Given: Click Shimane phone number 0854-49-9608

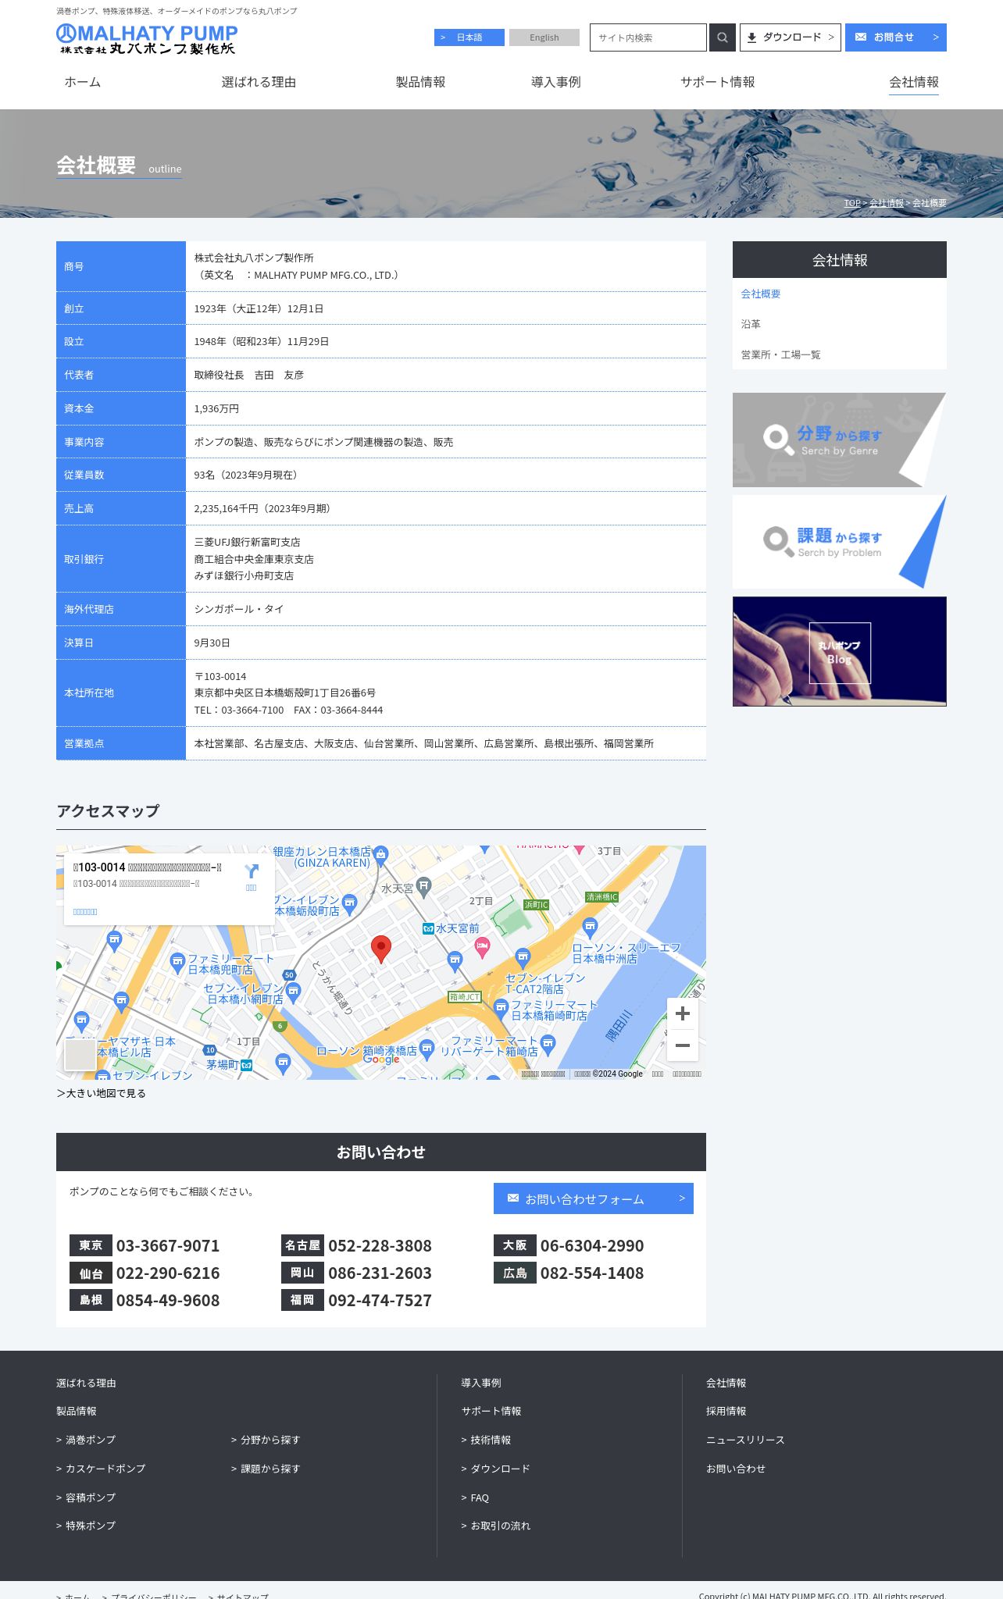Looking at the screenshot, I should [168, 1300].
